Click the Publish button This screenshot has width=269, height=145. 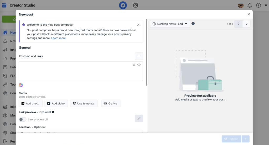coord(231,139)
